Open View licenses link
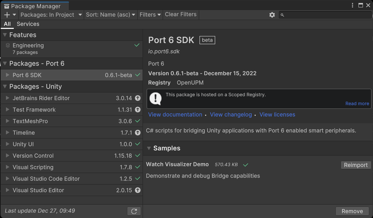Screen dimensions: 373x218 (x=277, y=115)
